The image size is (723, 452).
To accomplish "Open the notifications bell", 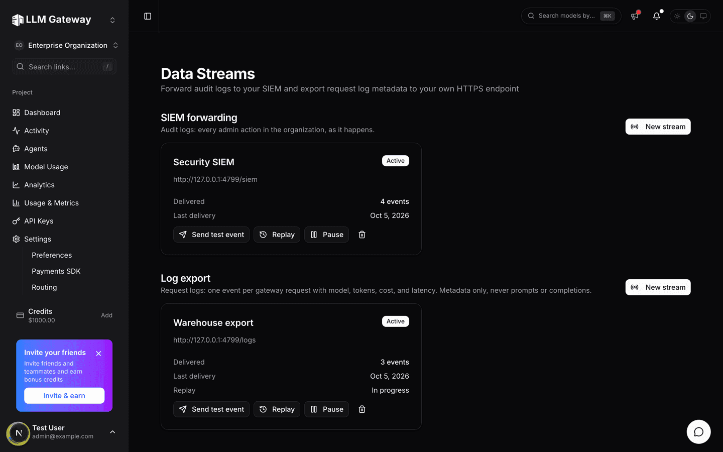I will [x=657, y=16].
